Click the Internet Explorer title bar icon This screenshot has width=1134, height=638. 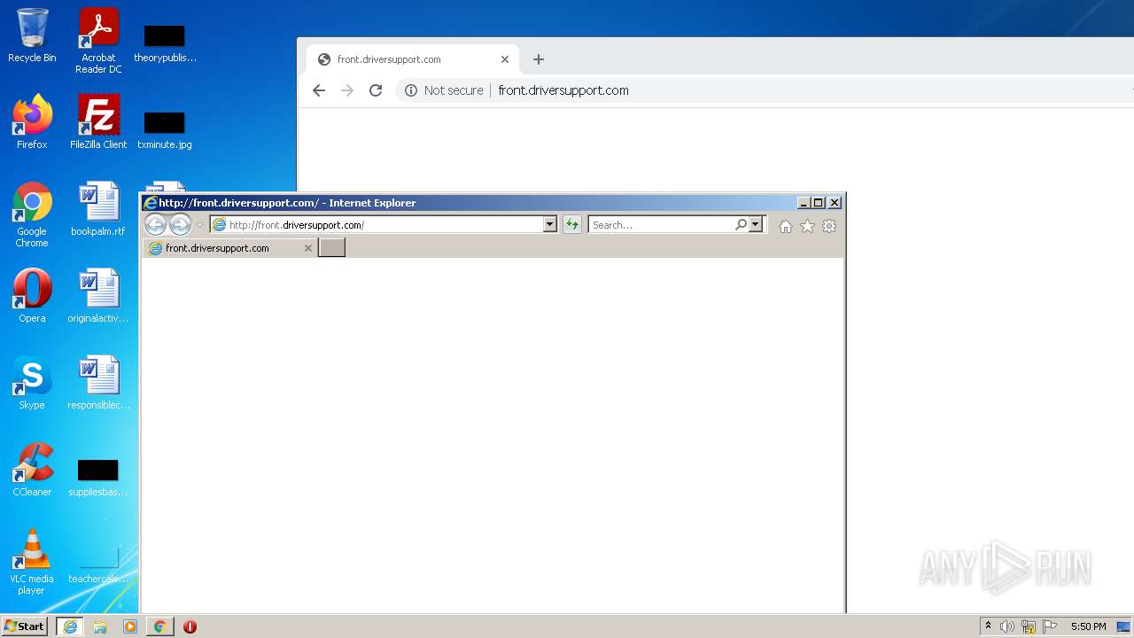click(x=151, y=203)
